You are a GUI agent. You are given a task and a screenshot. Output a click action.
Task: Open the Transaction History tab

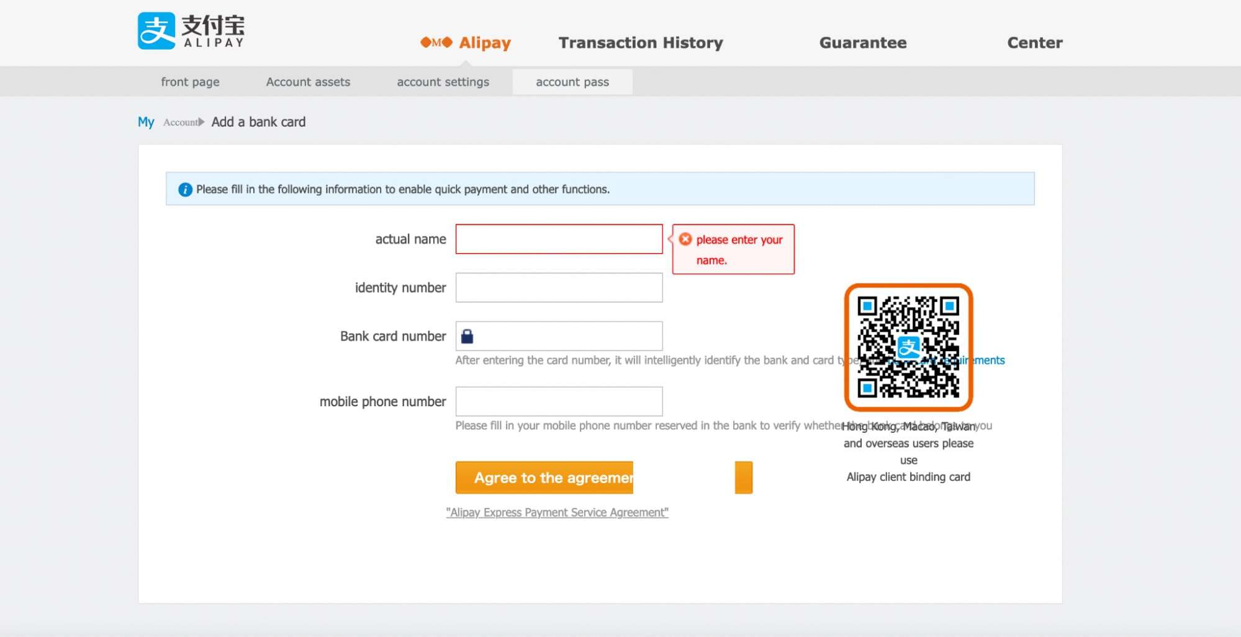641,43
